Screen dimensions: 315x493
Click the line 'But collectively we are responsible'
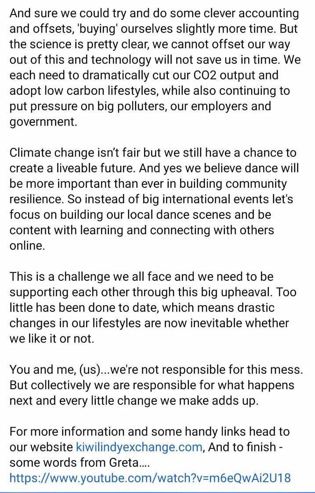coord(152,385)
